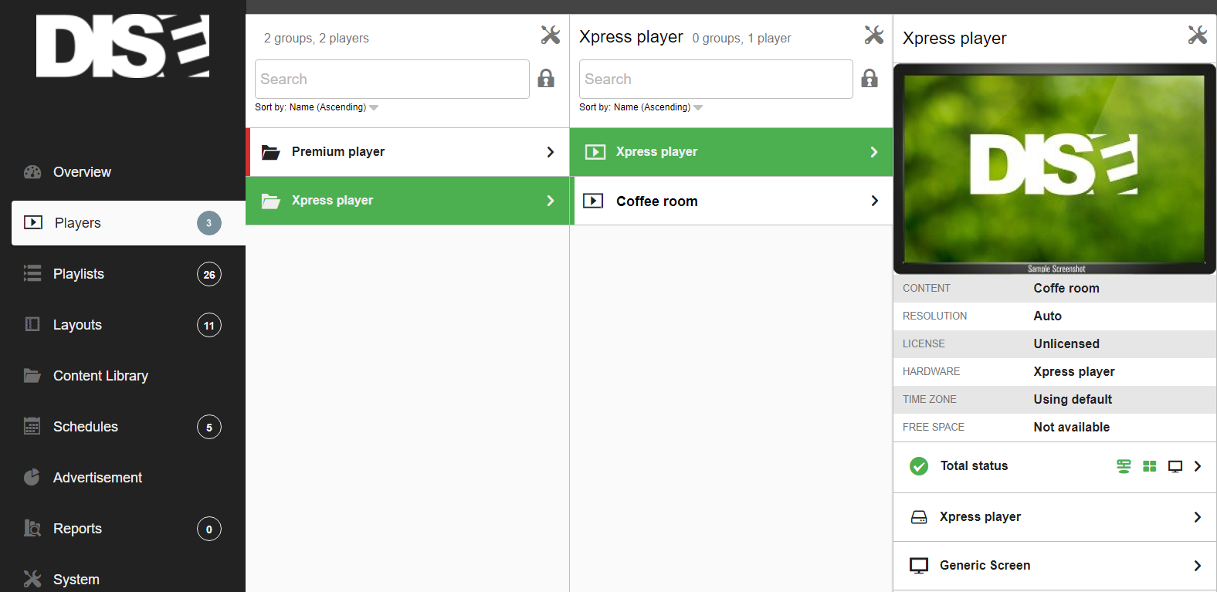1217x592 pixels.
Task: Click the Schedules count badge 5
Action: click(209, 427)
